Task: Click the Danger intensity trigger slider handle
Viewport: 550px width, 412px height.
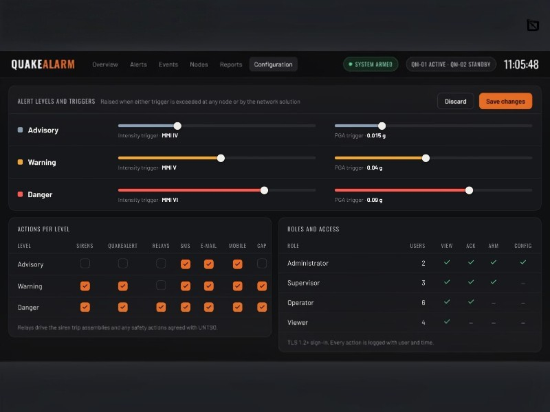Action: click(265, 190)
